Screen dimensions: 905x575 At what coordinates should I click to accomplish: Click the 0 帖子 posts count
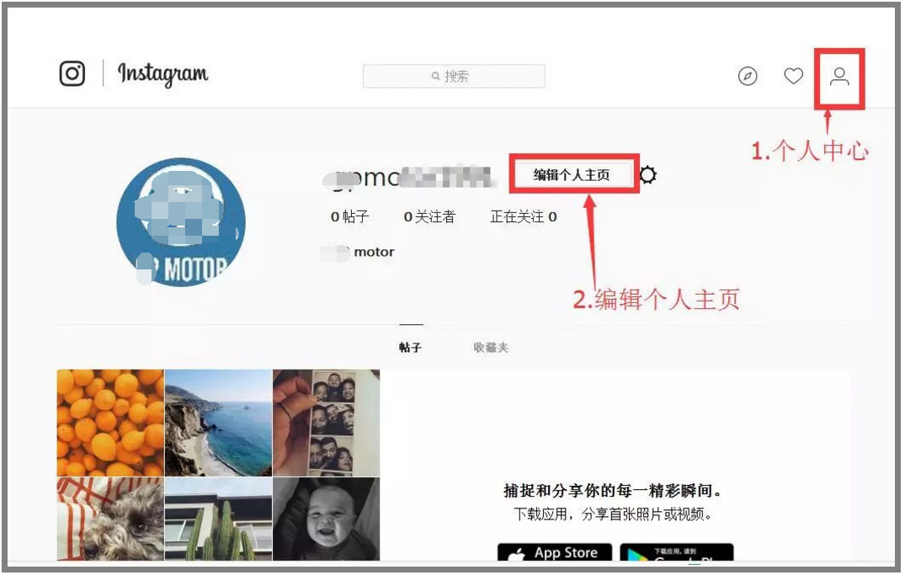pyautogui.click(x=349, y=217)
